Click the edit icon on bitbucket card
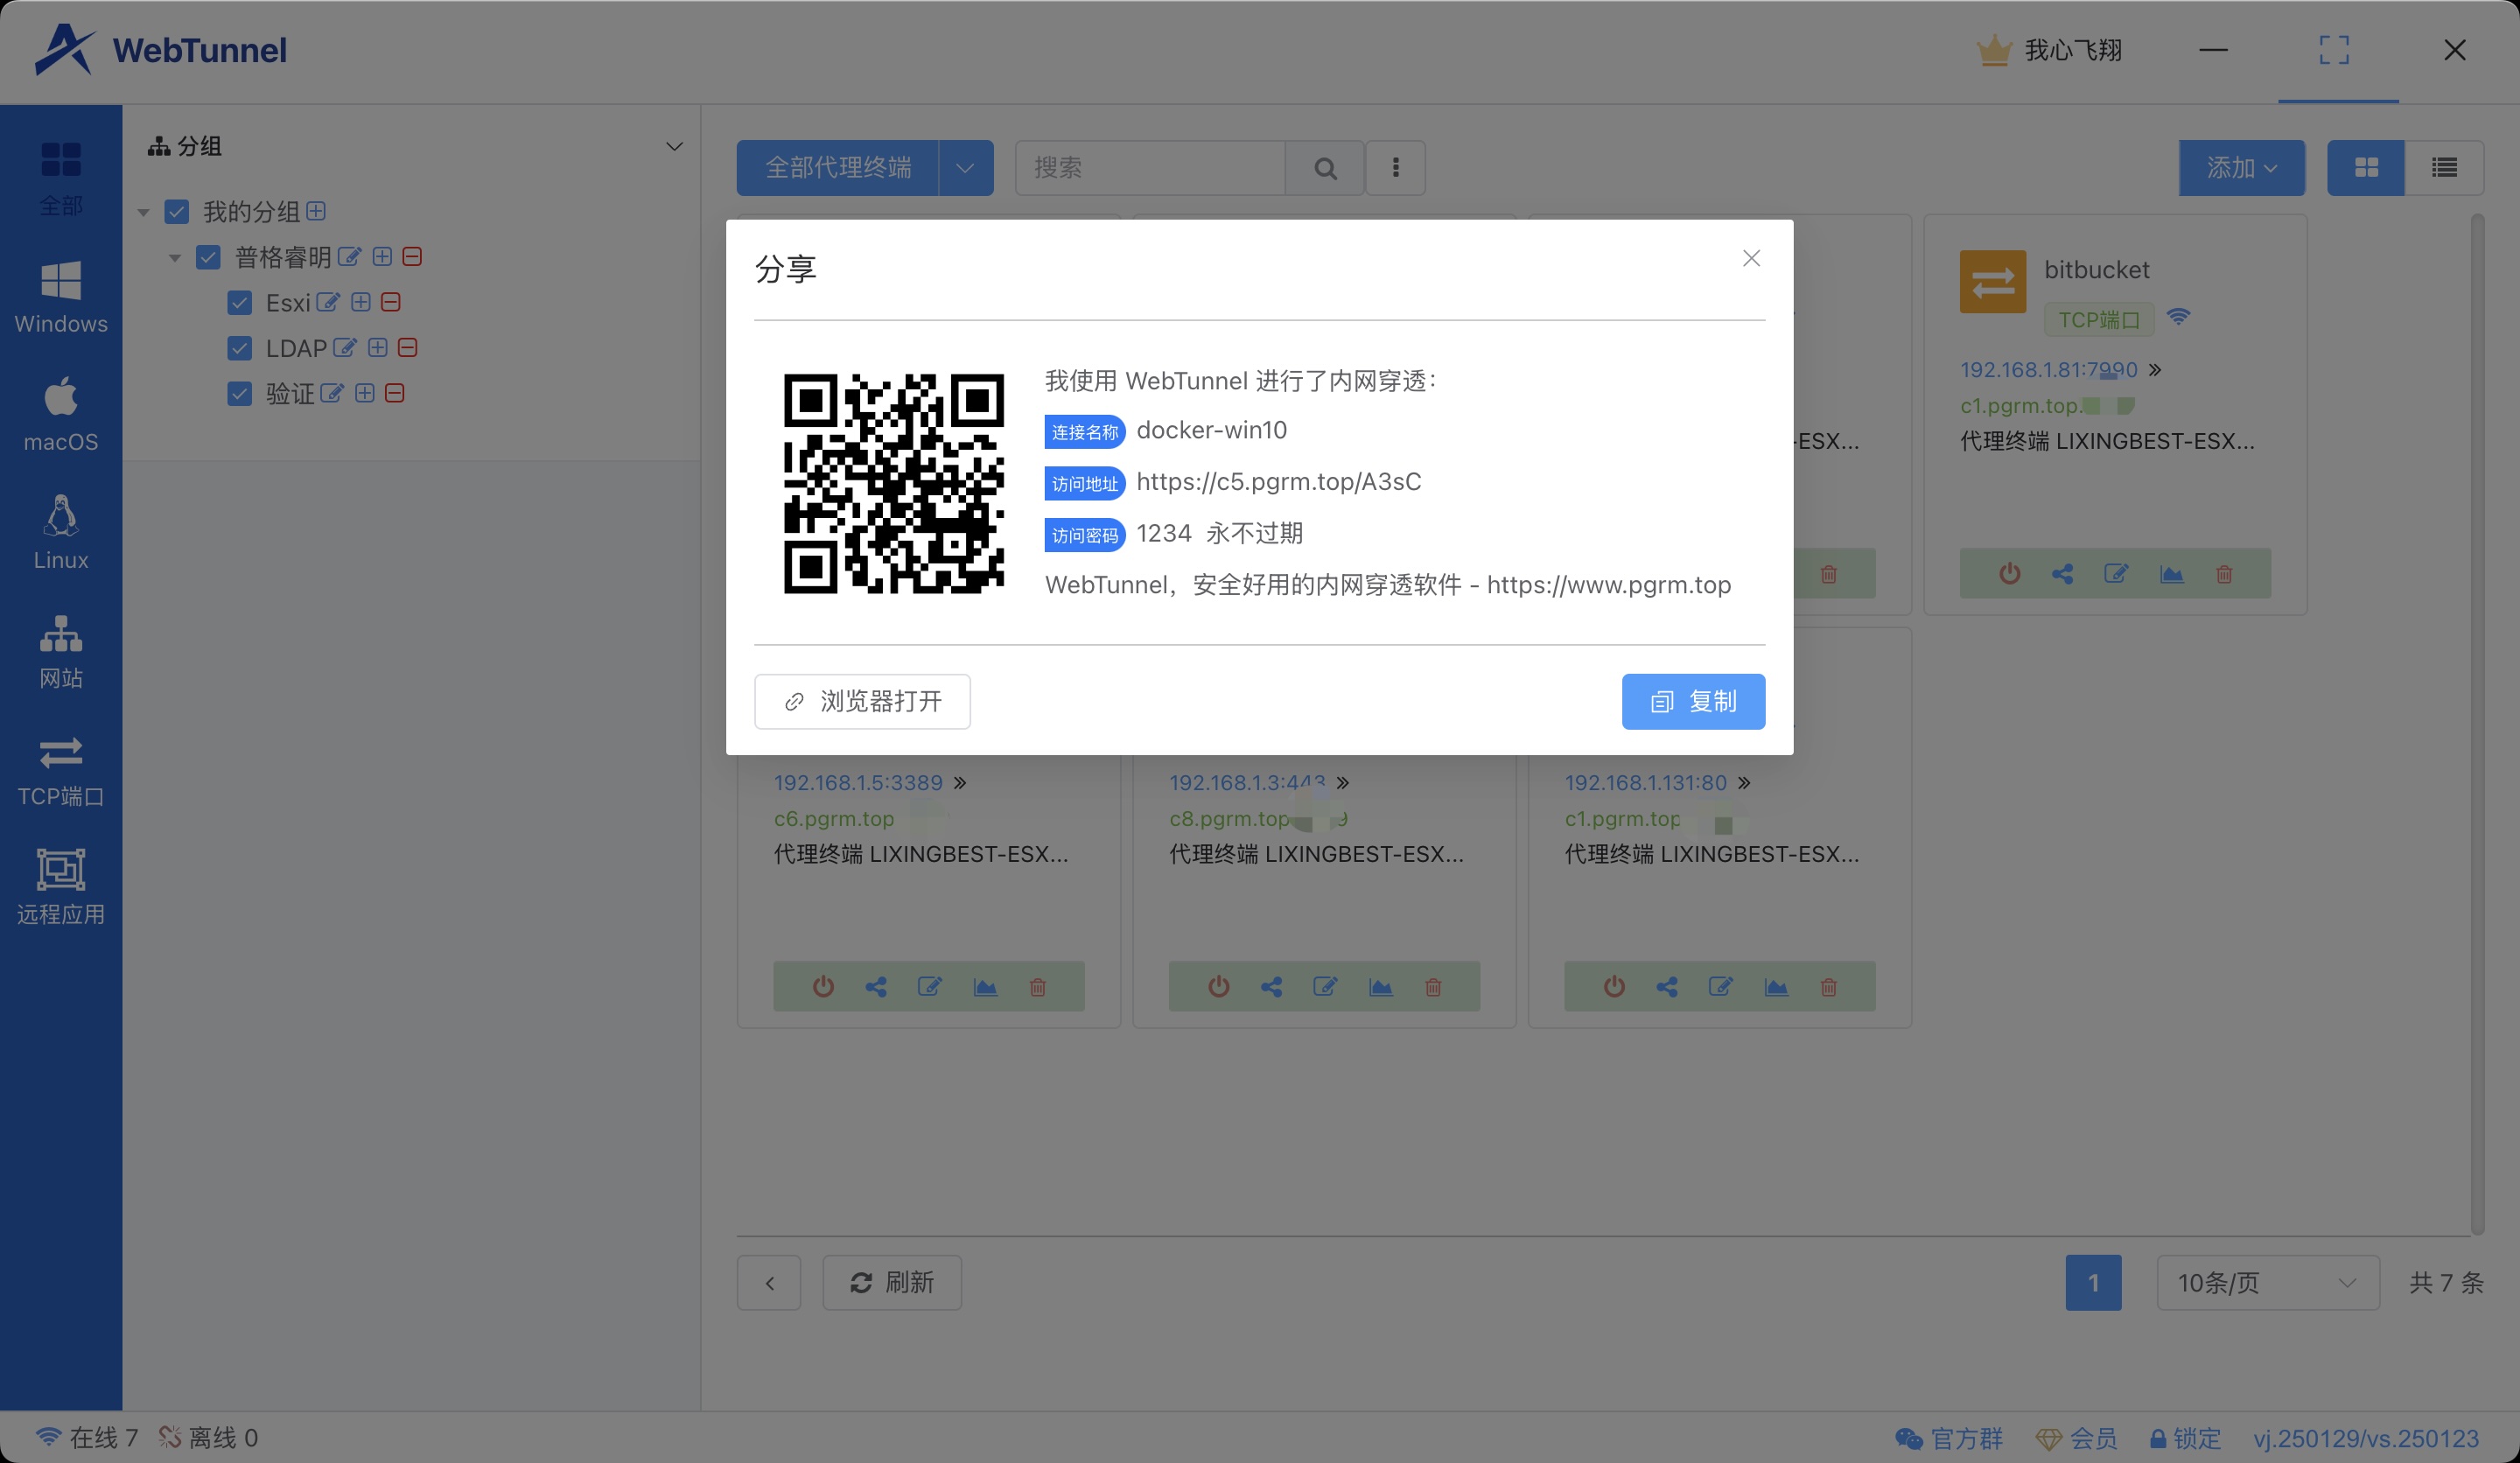The width and height of the screenshot is (2520, 1463). click(2116, 574)
